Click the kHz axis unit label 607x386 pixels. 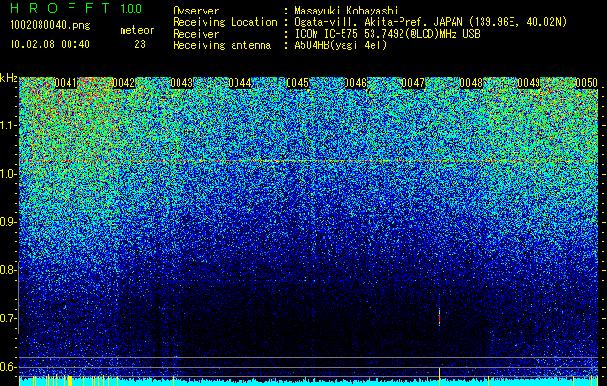(x=9, y=78)
